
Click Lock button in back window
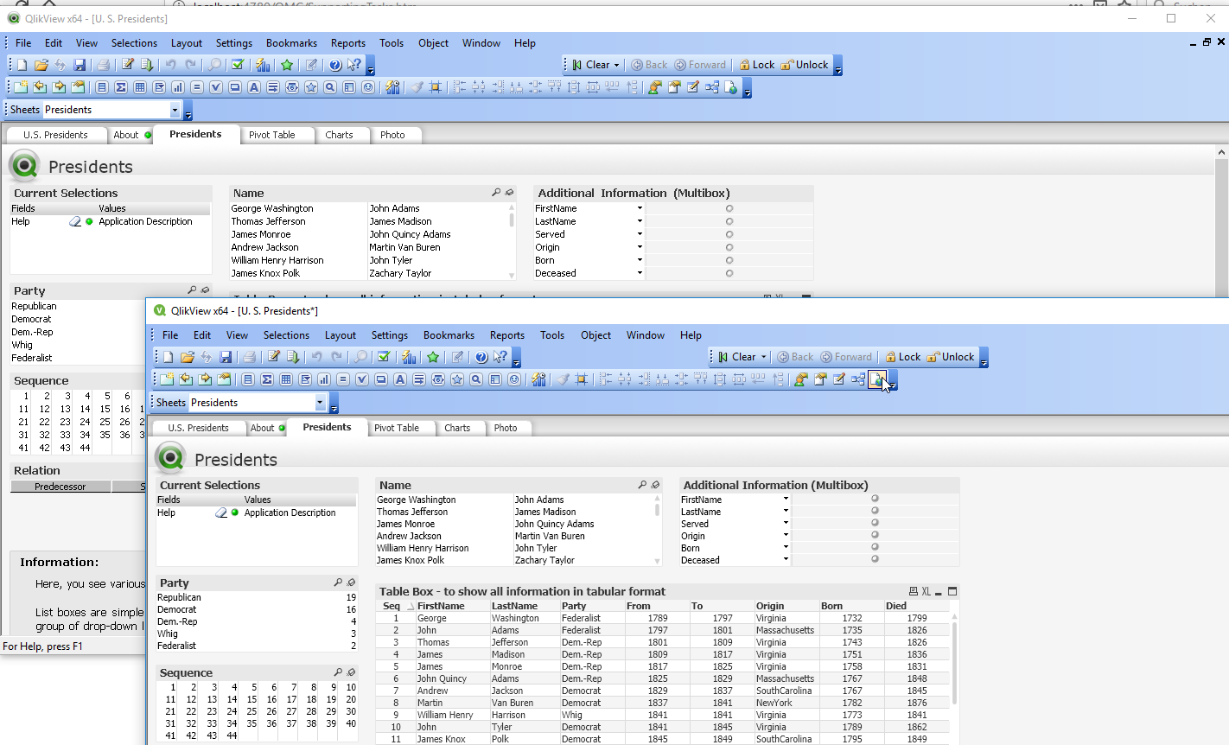[757, 65]
